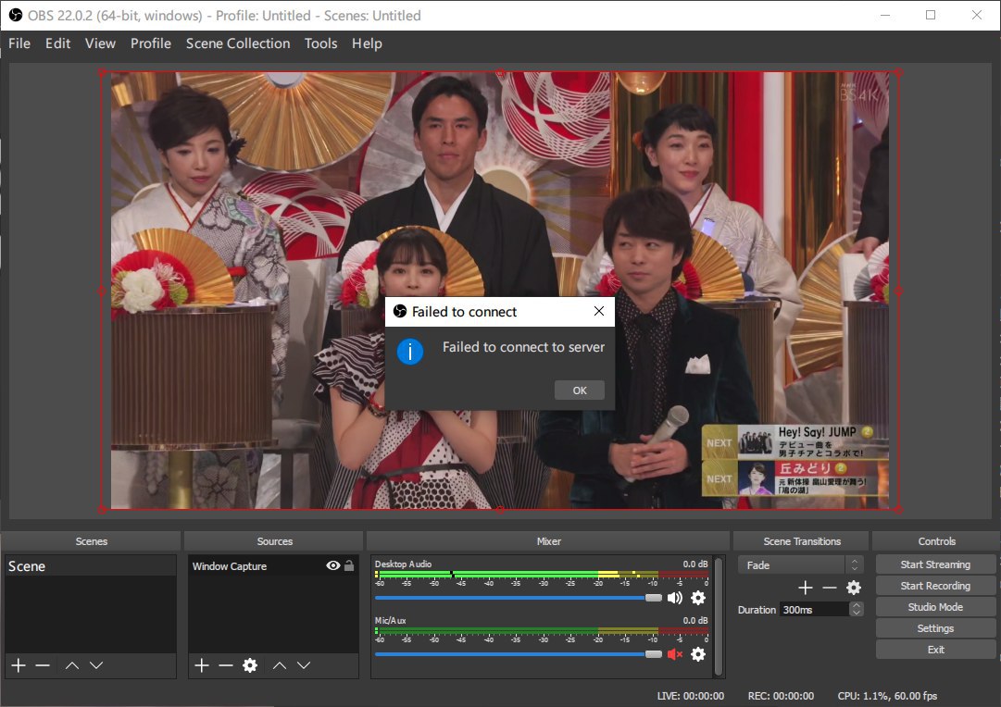Click OK in Failed to connect dialog

click(x=580, y=391)
